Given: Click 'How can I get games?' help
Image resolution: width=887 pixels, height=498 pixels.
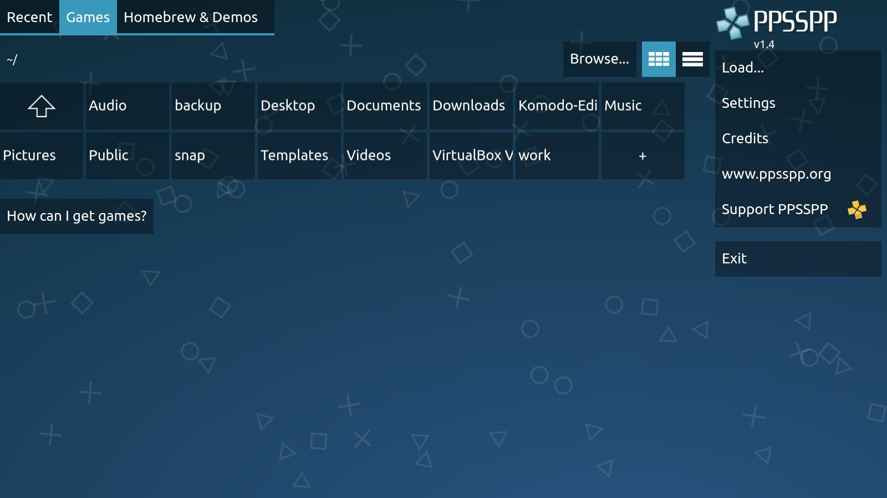Looking at the screenshot, I should (x=77, y=216).
